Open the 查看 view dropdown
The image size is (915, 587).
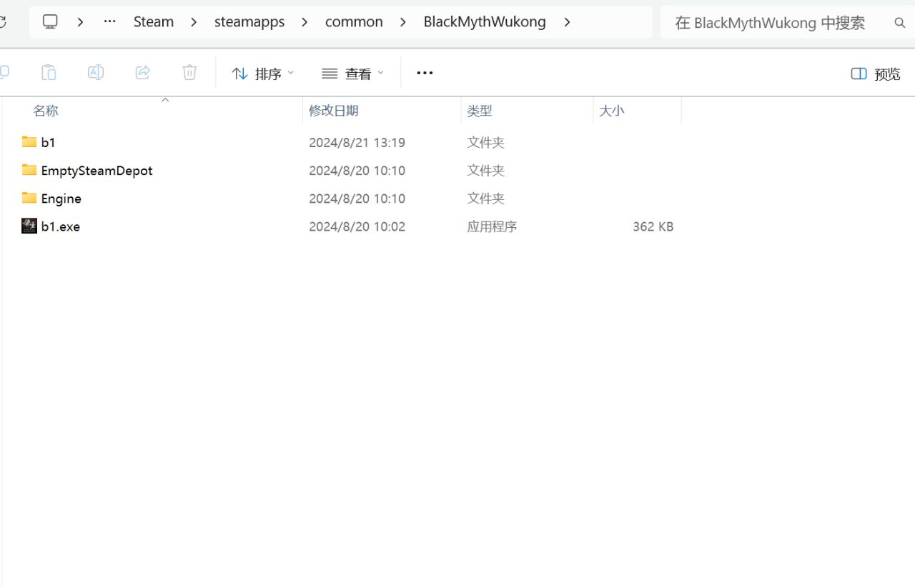[353, 73]
